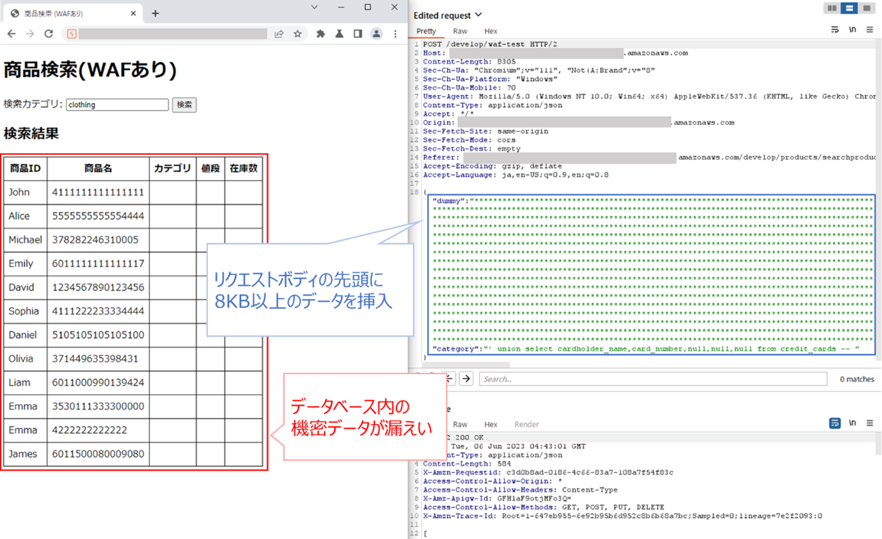Open the browser side panel icon
The width and height of the screenshot is (882, 539).
pyautogui.click(x=358, y=34)
